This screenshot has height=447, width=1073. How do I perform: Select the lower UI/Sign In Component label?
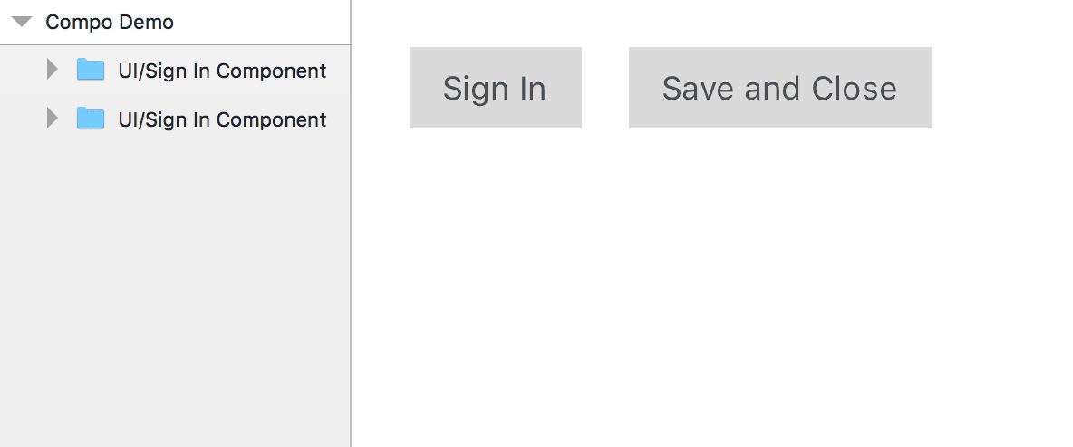(x=222, y=119)
